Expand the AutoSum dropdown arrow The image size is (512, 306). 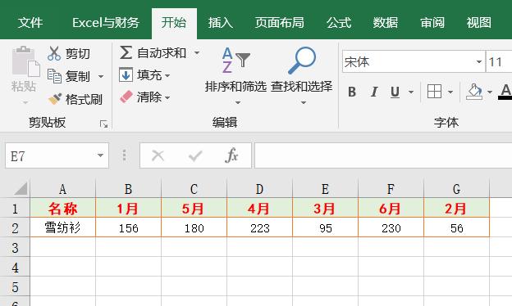click(x=197, y=52)
